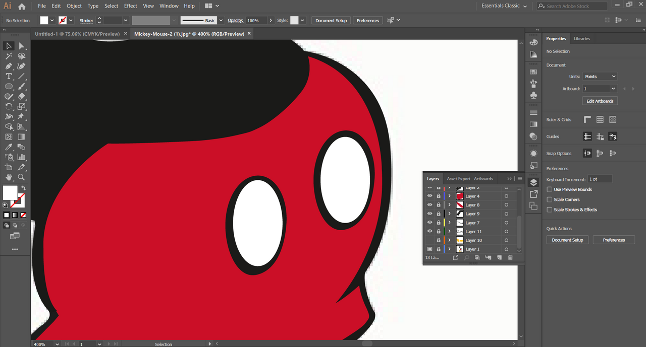646x347 pixels.
Task: Open the Essentials Classic workspace dropdown
Action: 504,6
